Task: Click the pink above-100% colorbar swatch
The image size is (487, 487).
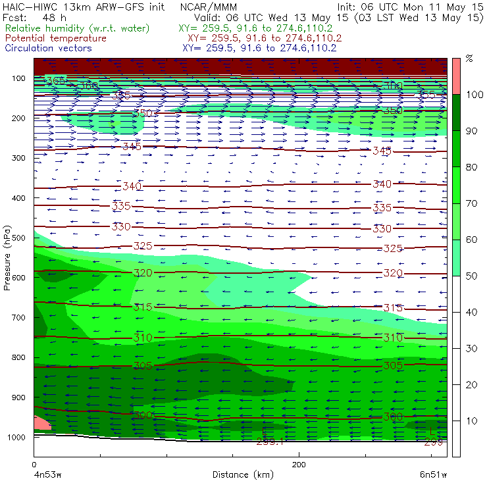Action: (456, 76)
